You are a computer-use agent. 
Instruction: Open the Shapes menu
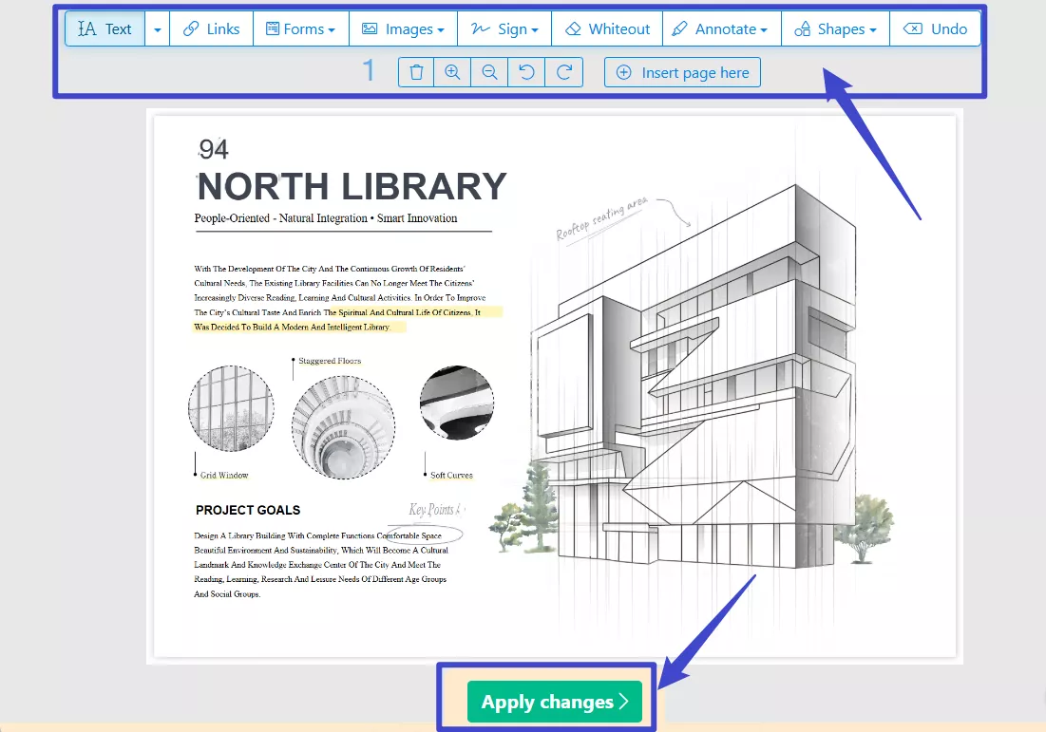[835, 28]
